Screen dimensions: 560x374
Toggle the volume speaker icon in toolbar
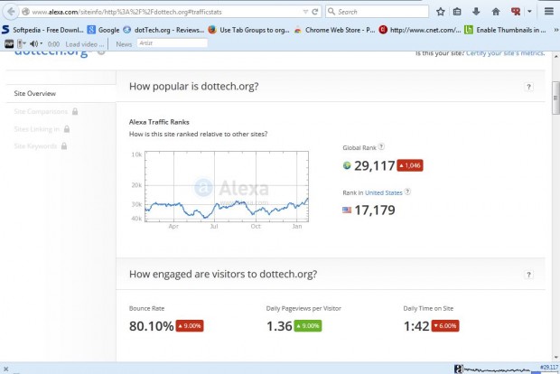tap(33, 43)
